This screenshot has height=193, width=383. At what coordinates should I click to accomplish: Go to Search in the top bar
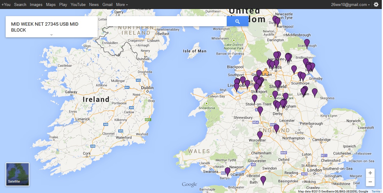20,4
